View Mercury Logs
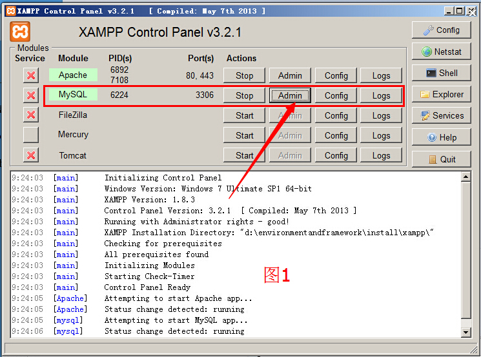 (381, 135)
